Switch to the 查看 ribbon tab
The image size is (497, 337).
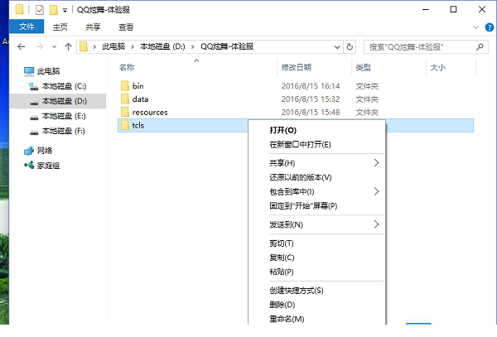pyautogui.click(x=126, y=27)
